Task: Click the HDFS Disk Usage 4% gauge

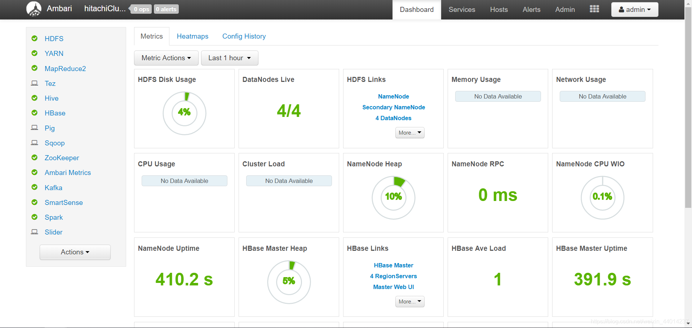Action: pos(185,113)
